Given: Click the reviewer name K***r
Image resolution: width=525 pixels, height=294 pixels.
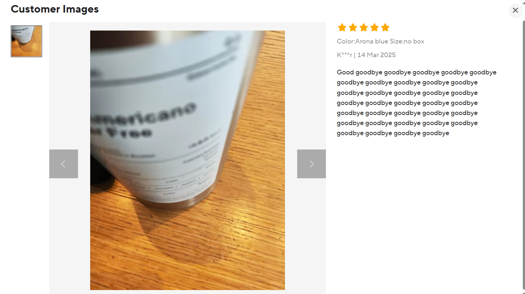Looking at the screenshot, I should (x=344, y=55).
